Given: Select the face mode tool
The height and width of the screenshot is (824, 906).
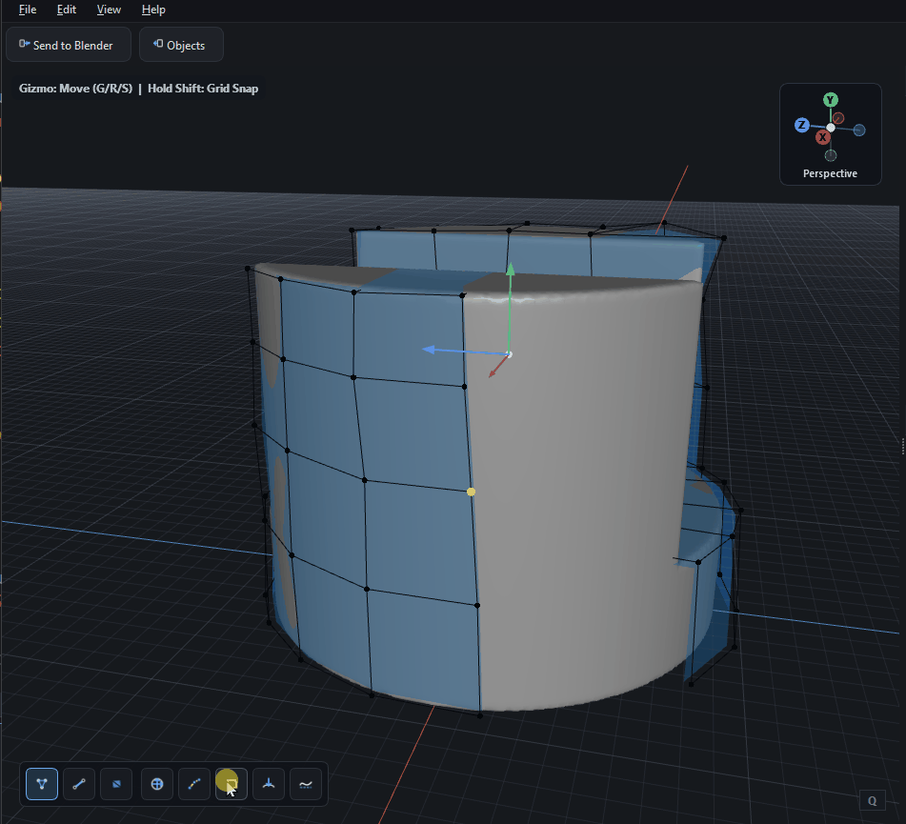Looking at the screenshot, I should (x=116, y=784).
